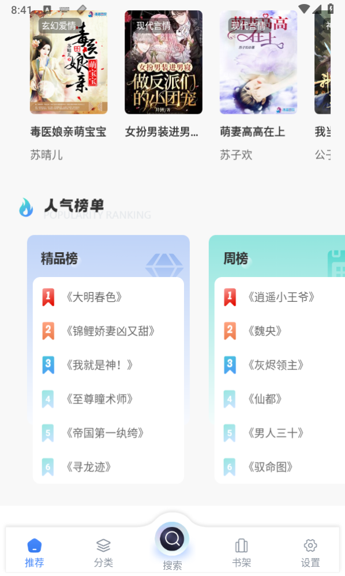The height and width of the screenshot is (576, 345).
Task: Click the flame icon beside 人气榜单
Action: [25, 207]
